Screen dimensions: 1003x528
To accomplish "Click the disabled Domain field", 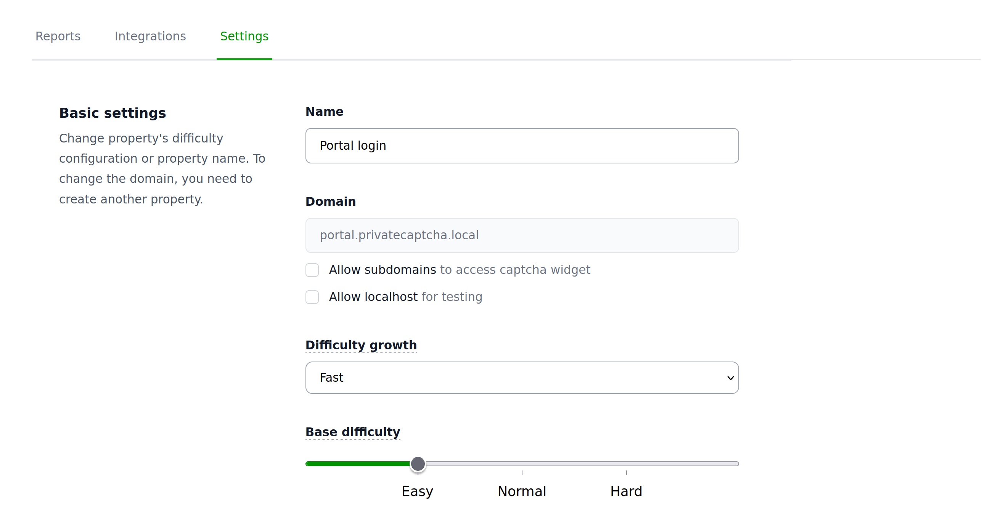I will click(x=522, y=235).
